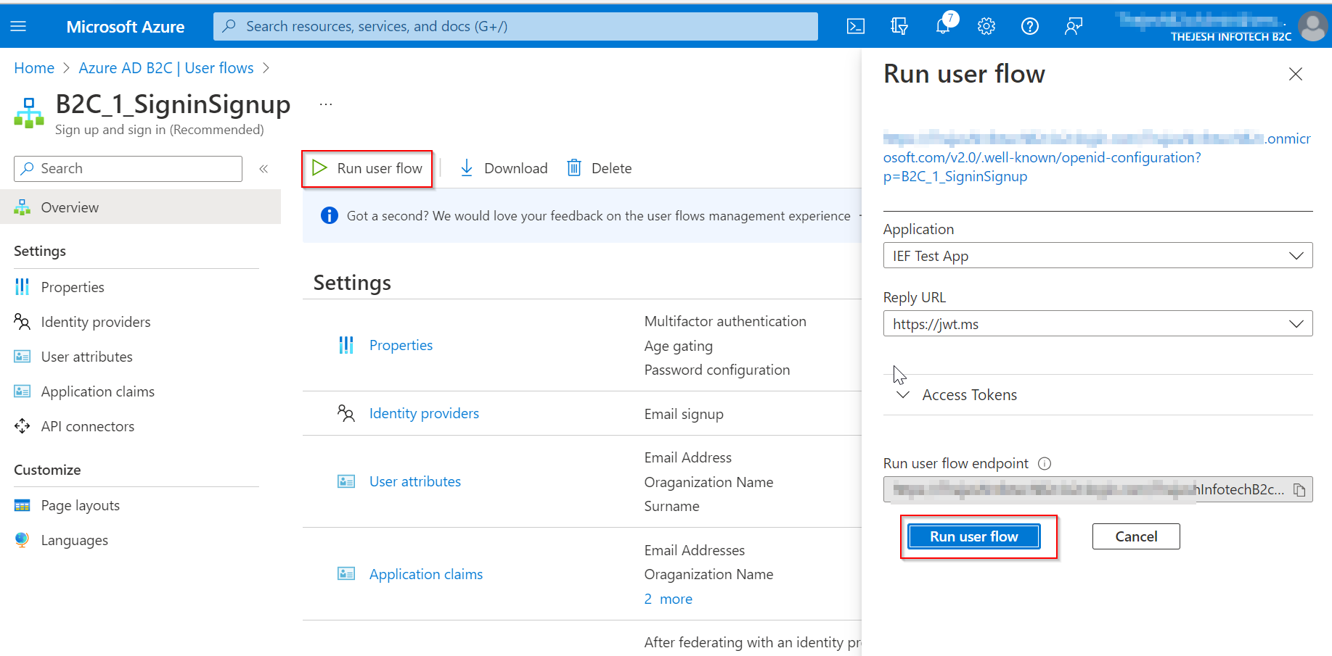Select Overview in the left menu
The height and width of the screenshot is (656, 1332).
(140, 207)
